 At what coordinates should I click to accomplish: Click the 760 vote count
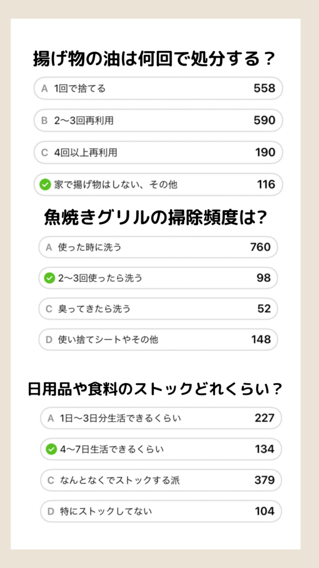point(260,247)
